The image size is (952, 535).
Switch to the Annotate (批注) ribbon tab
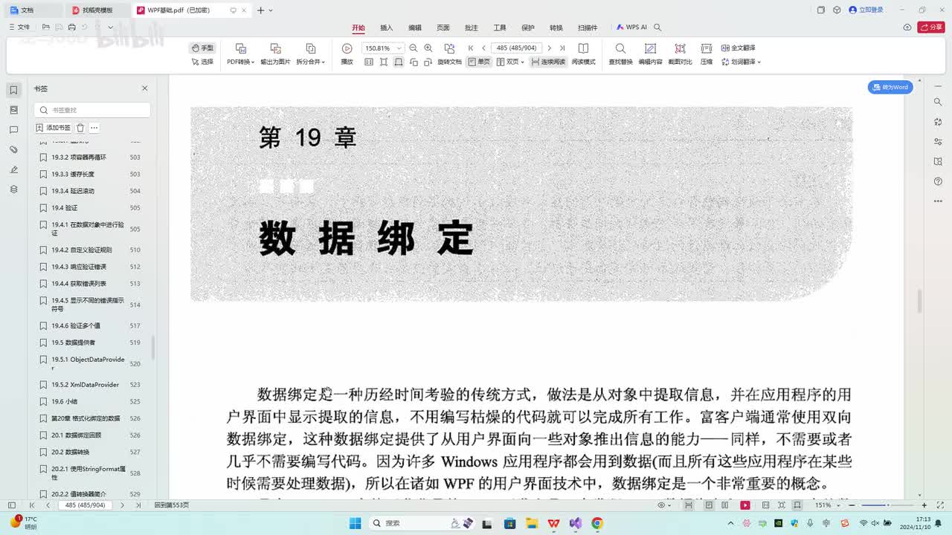[472, 27]
